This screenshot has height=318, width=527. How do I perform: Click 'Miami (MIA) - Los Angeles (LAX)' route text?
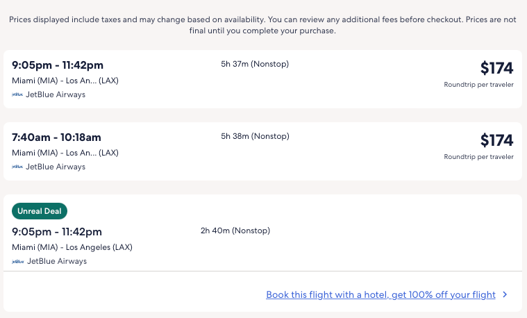coord(72,247)
